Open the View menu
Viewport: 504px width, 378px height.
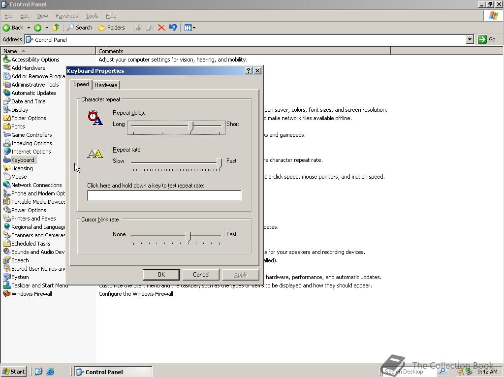[42, 16]
